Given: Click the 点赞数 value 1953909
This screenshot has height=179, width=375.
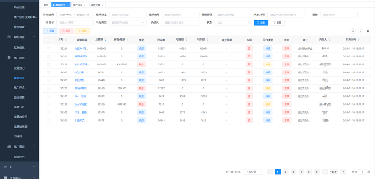Looking at the screenshot, I should click(x=102, y=49).
